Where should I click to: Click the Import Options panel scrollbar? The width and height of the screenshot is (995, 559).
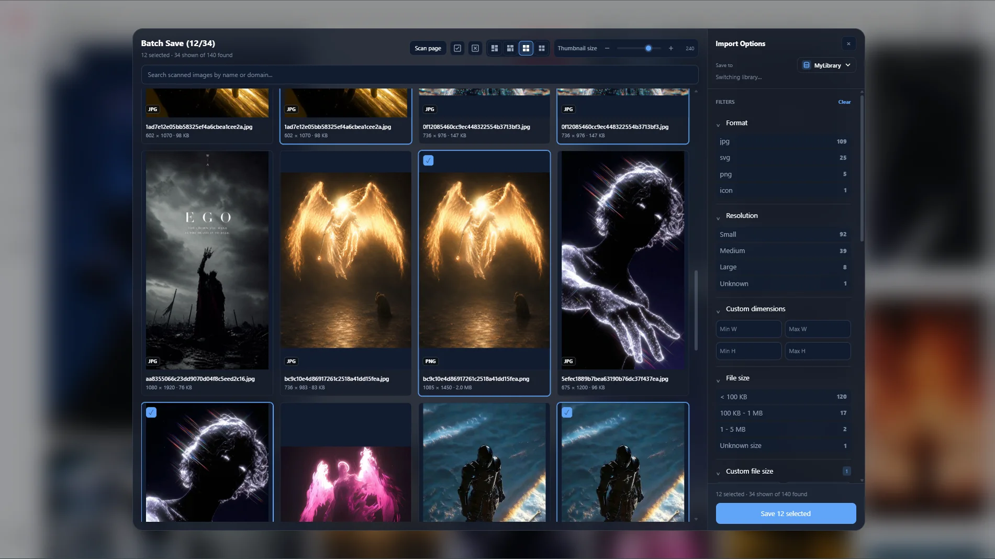pyautogui.click(x=862, y=167)
